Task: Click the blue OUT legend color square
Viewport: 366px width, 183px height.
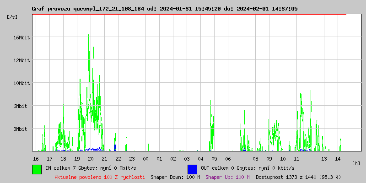Action: (192, 169)
